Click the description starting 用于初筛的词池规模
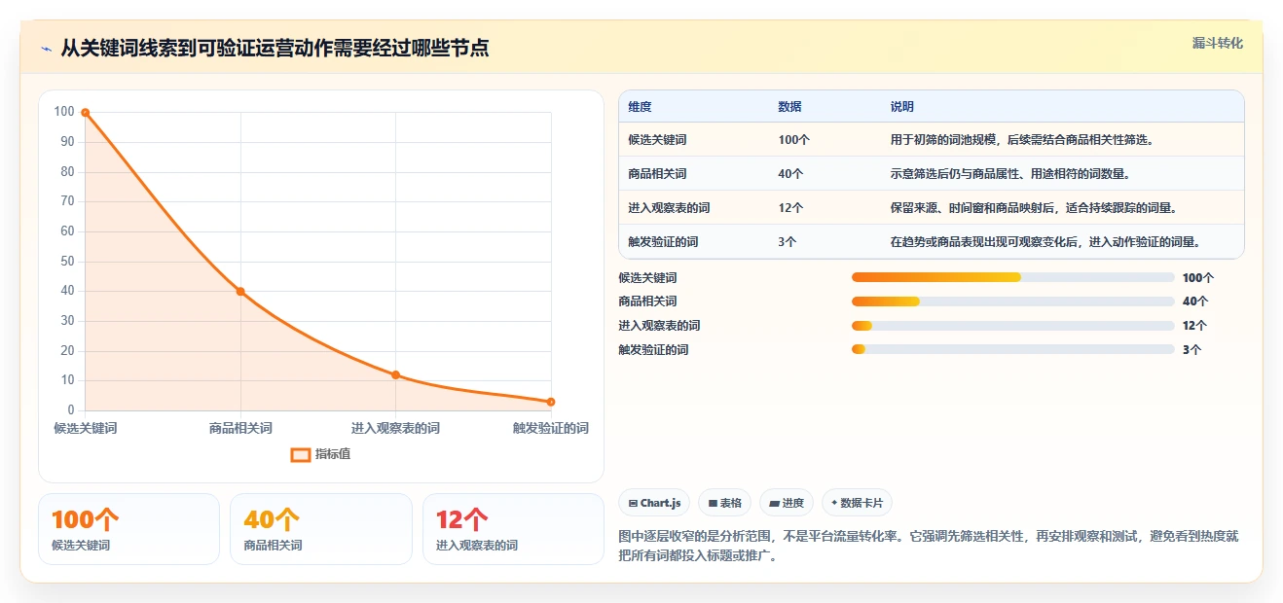This screenshot has width=1283, height=603. click(1022, 140)
